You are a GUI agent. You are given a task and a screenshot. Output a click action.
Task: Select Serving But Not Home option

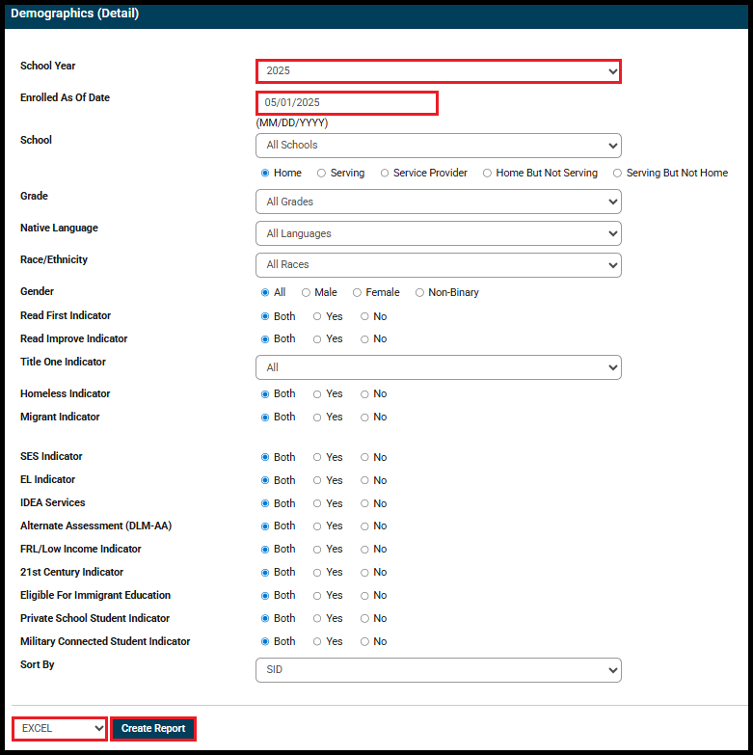coord(618,174)
